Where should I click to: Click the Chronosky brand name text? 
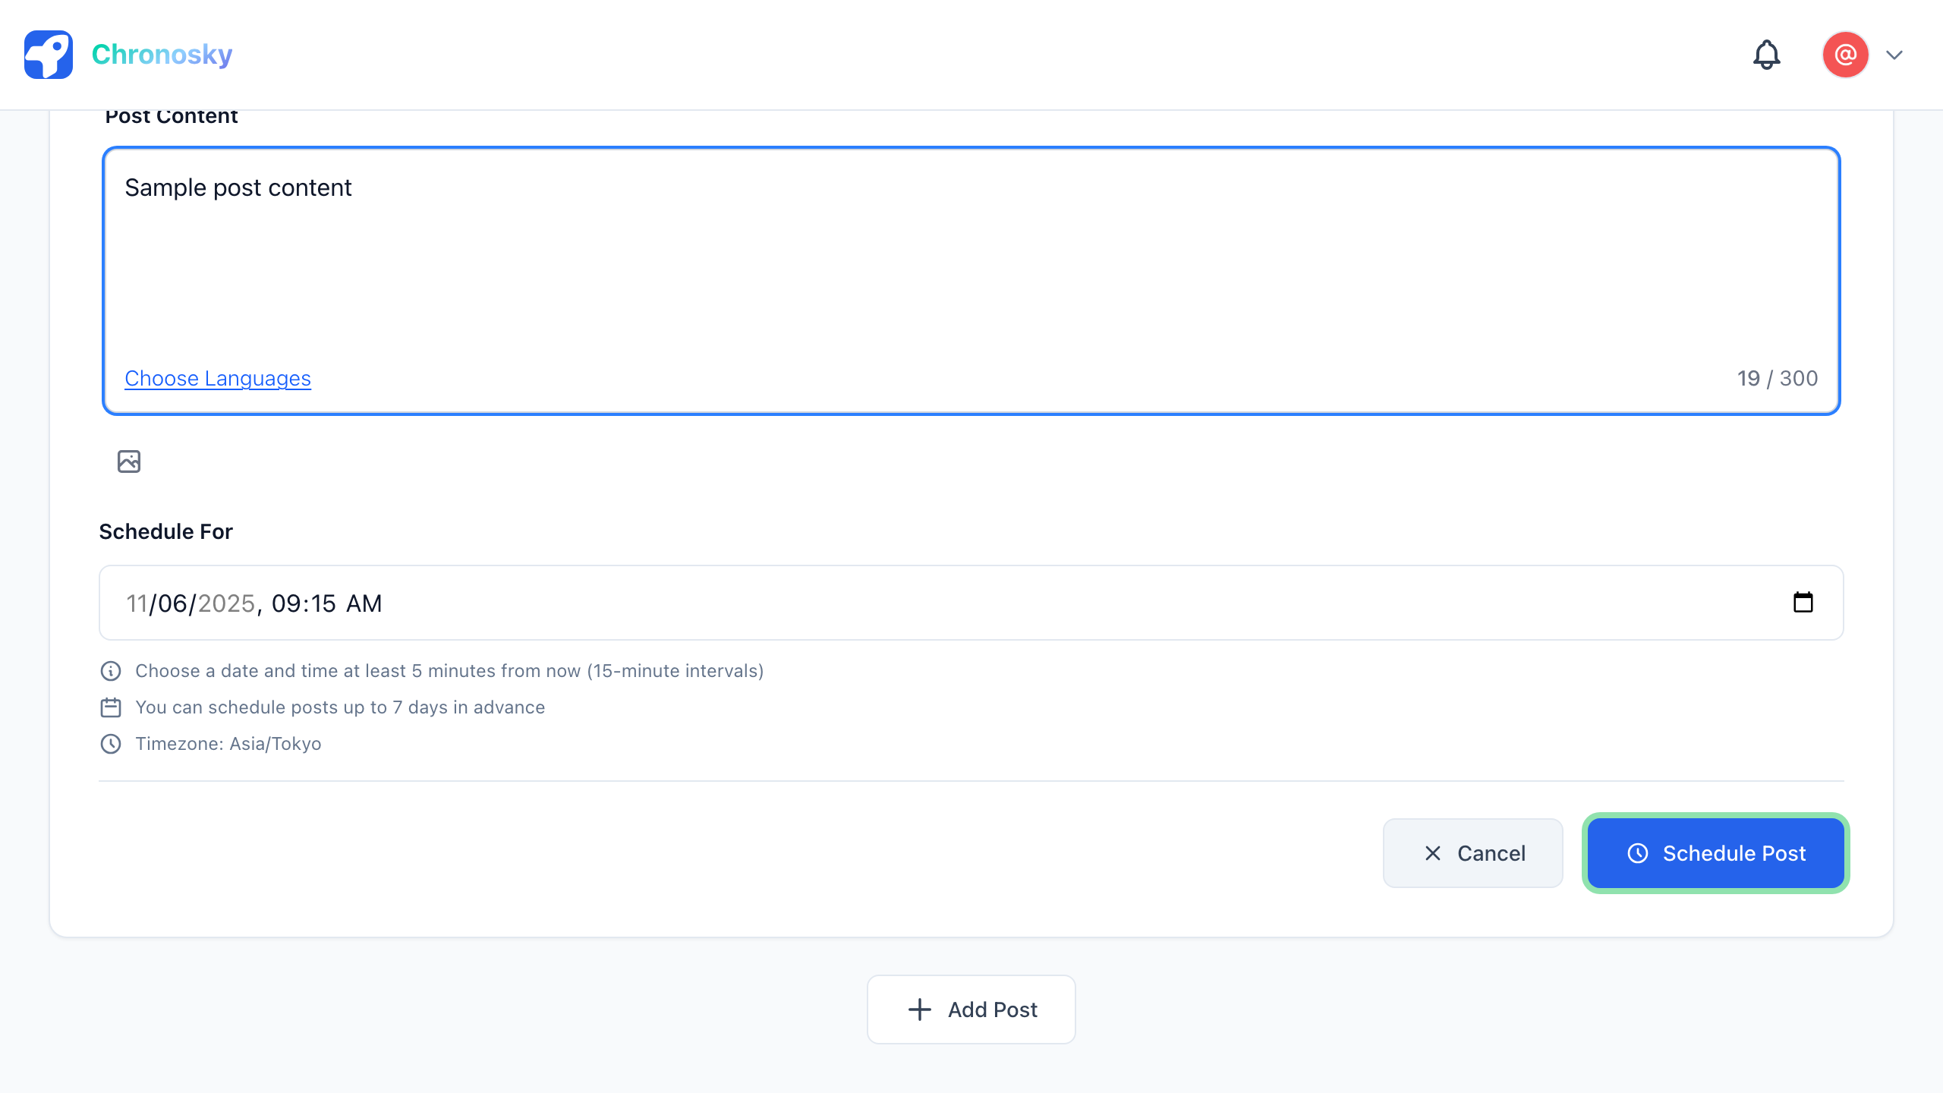click(x=162, y=55)
